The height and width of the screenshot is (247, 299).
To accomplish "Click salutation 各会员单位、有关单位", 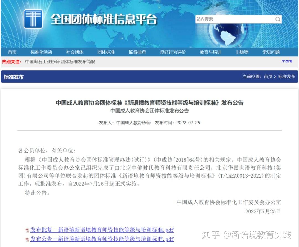I will coord(47,151).
